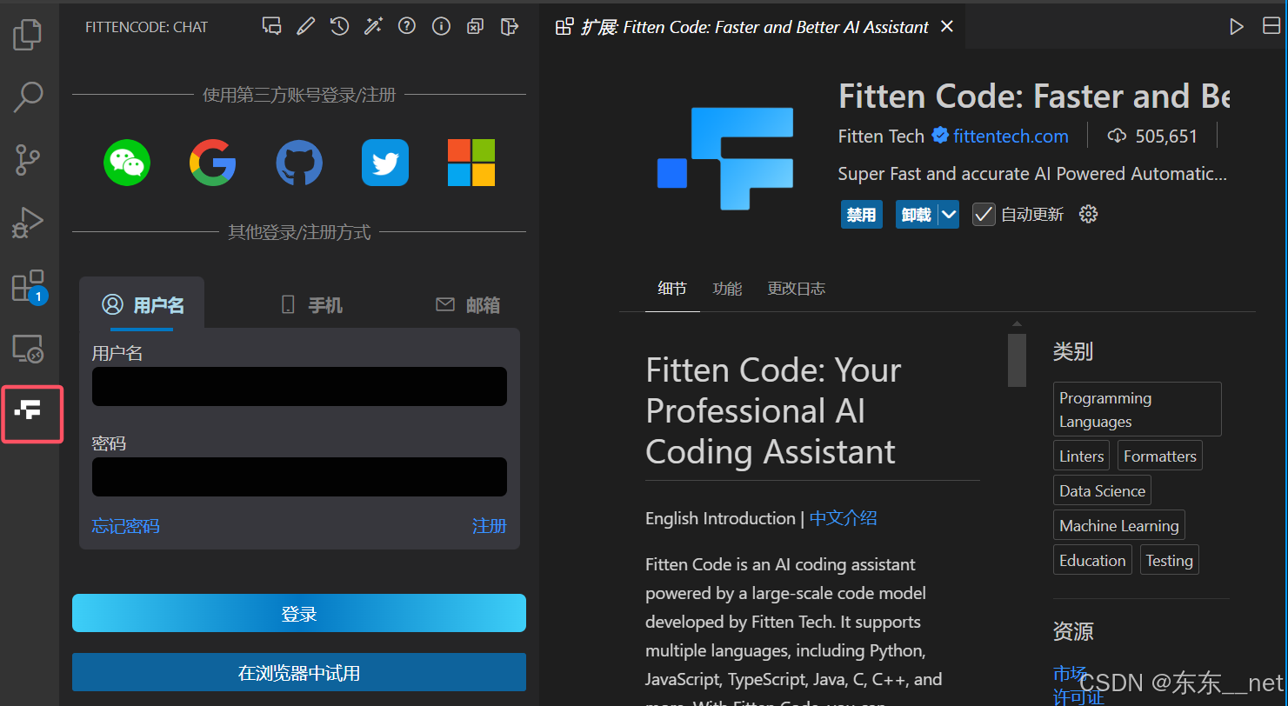Open the info circle icon in the chat header
The image size is (1288, 706).
[x=441, y=26]
